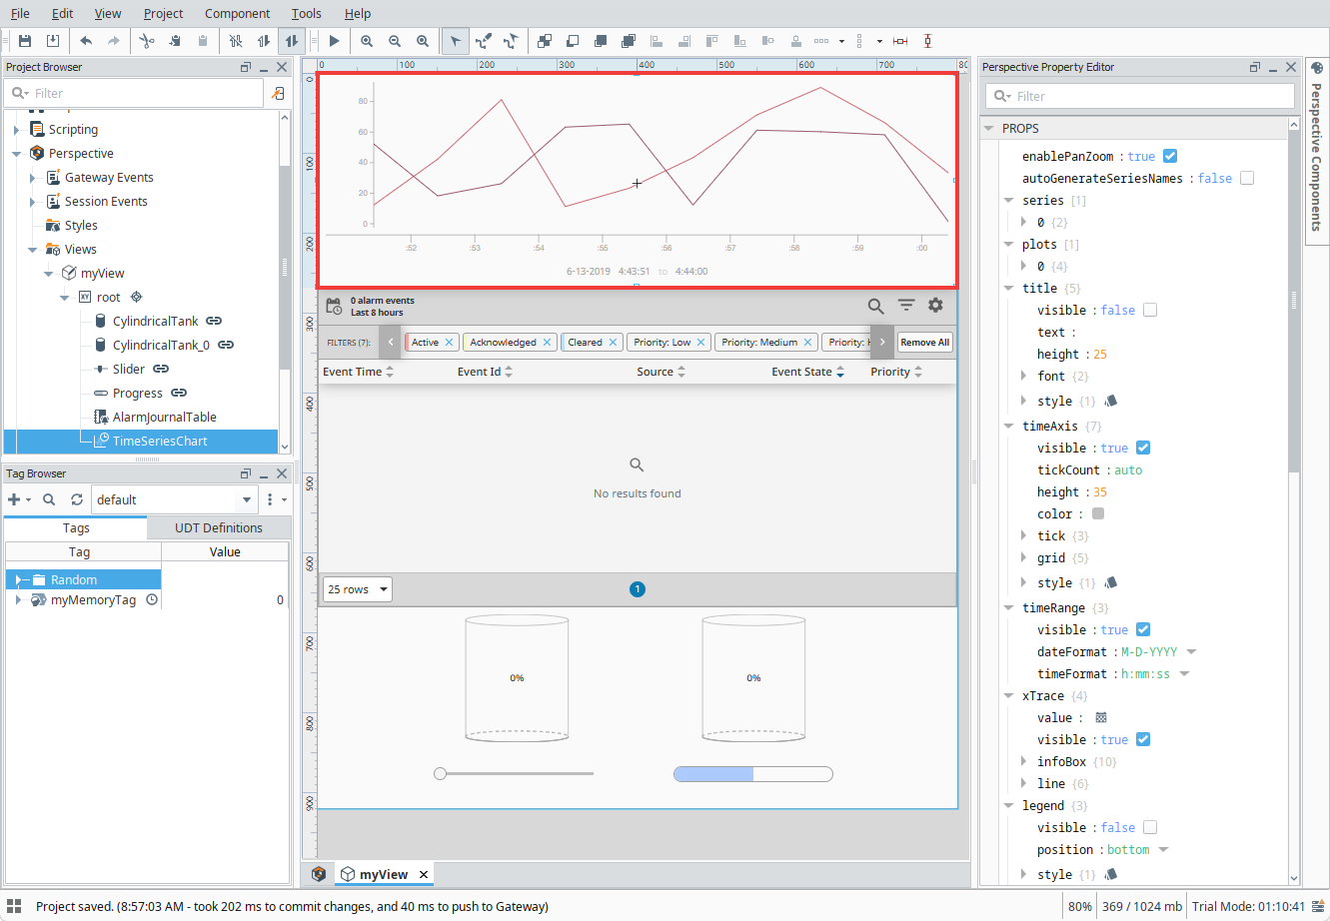The height and width of the screenshot is (921, 1330).
Task: Toggle the title visible checkbox
Action: coord(1150,310)
